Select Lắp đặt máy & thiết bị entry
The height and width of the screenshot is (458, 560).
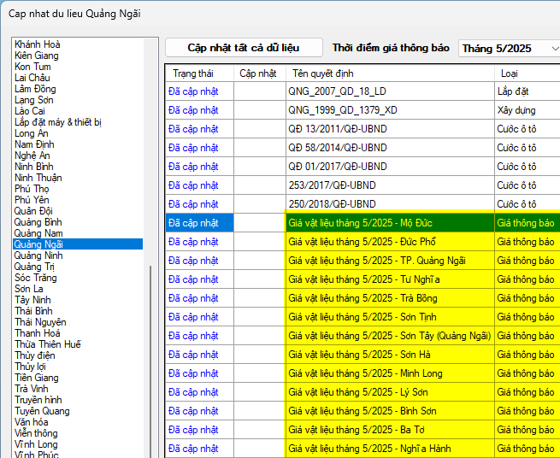(x=58, y=122)
